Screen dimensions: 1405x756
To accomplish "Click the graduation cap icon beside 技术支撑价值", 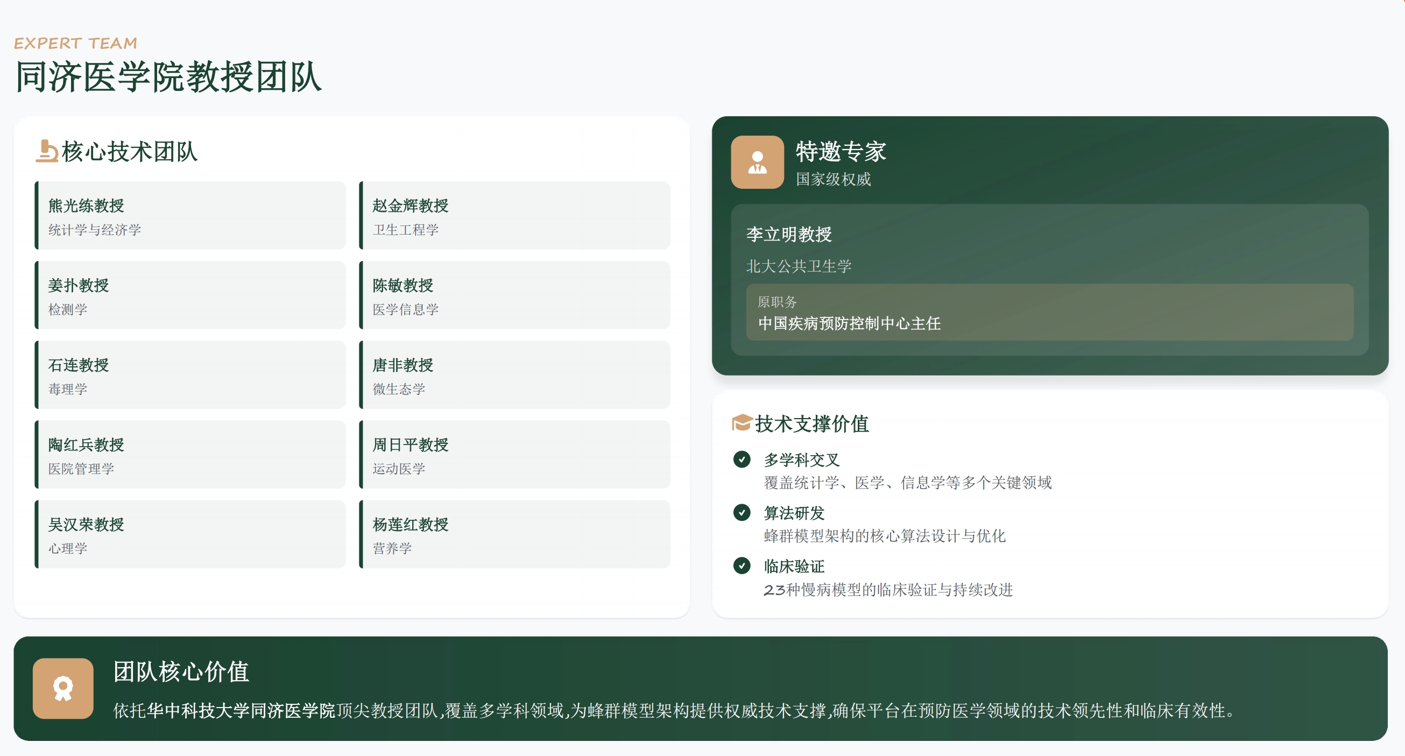I will coord(741,423).
